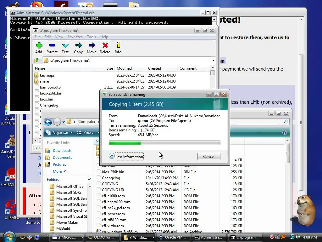Click Pictures icon in Favorite Links
Screen dimensions: 322x242
click(48, 164)
